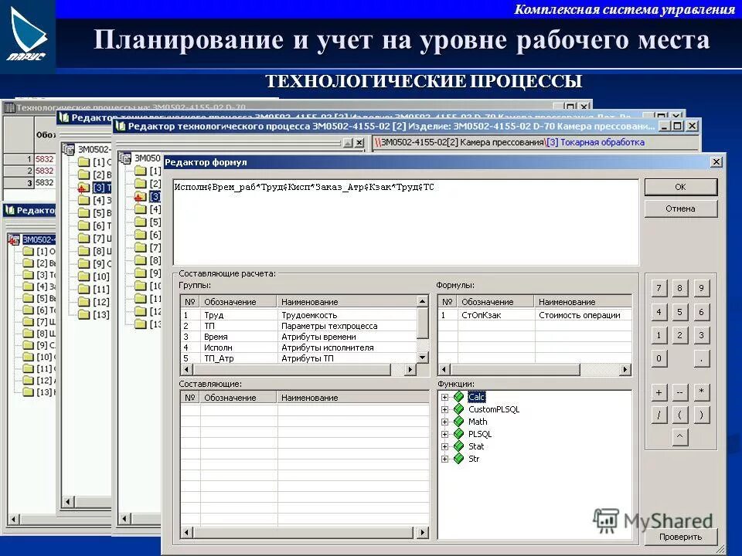Click folder [12] in the leftmost tree
The width and height of the screenshot is (742, 556).
(28, 379)
